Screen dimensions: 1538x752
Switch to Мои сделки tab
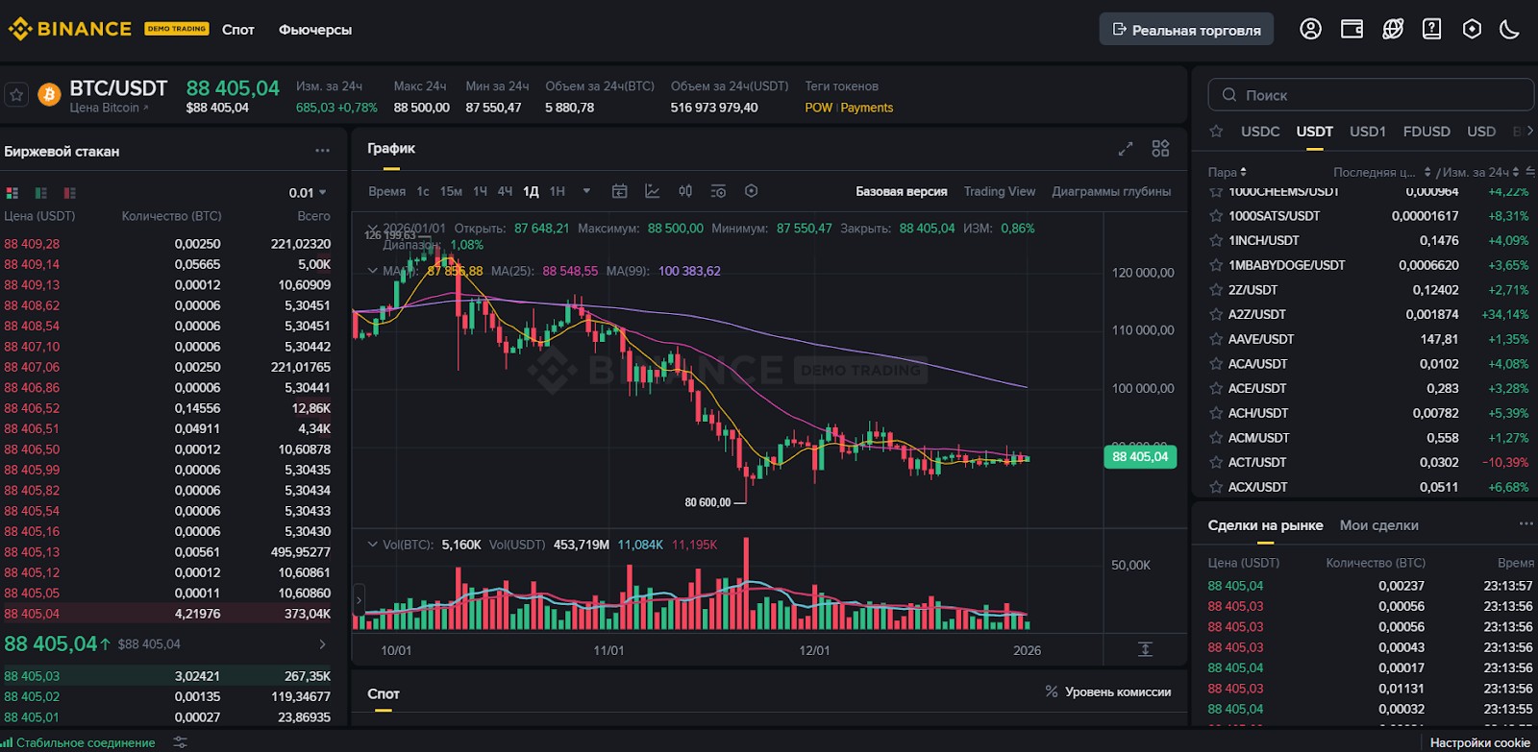[x=1378, y=525]
